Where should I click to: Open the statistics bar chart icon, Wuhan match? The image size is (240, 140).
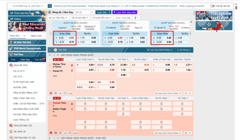tap(60, 93)
